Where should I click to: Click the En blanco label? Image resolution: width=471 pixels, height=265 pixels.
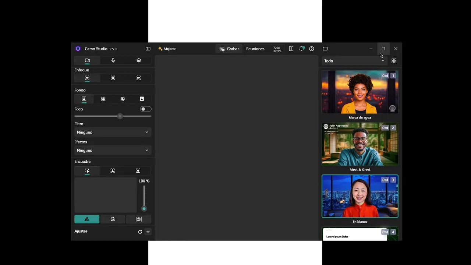point(360,222)
